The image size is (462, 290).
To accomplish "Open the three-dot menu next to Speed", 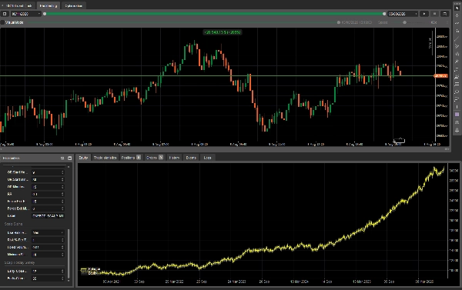I will coord(447,22).
